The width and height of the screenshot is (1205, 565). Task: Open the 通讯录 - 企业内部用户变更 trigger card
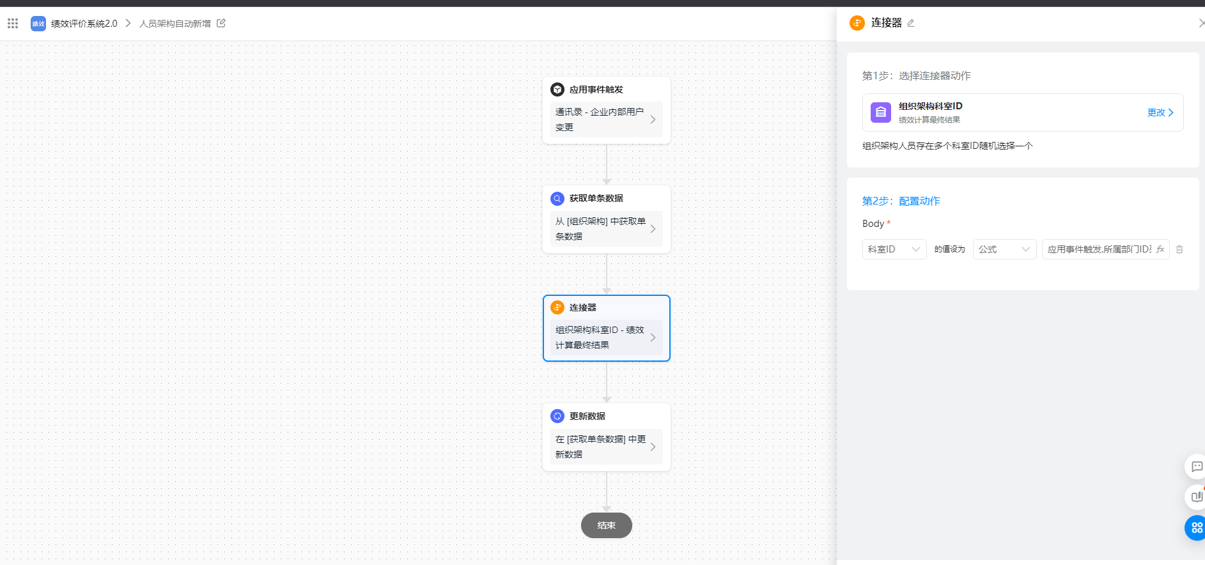click(606, 120)
